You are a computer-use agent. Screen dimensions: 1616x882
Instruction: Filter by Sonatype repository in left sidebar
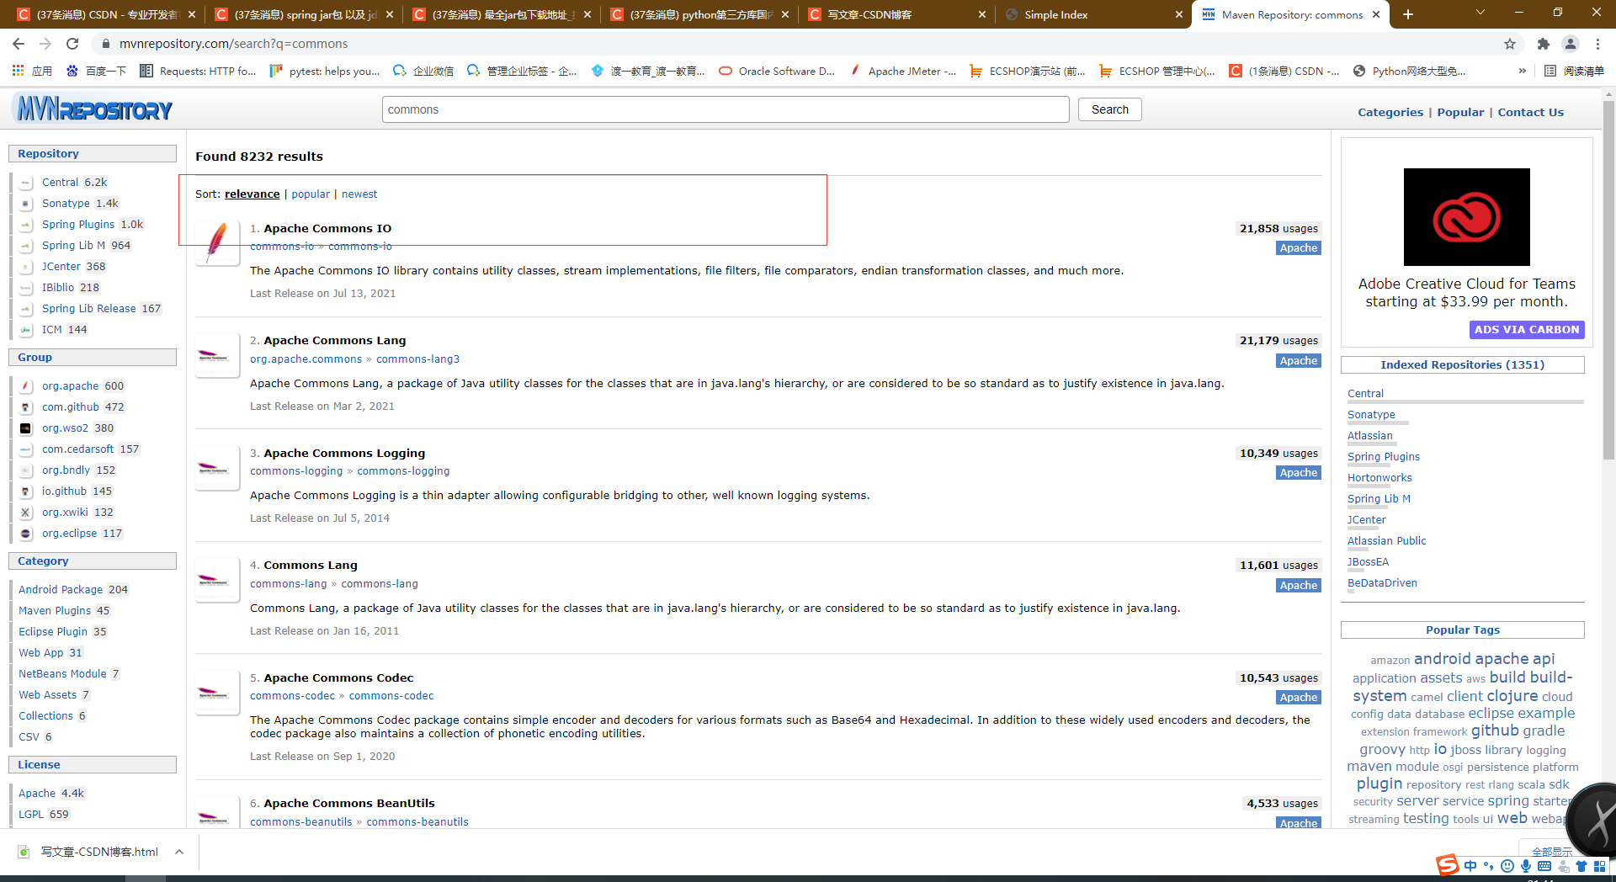[x=66, y=204]
